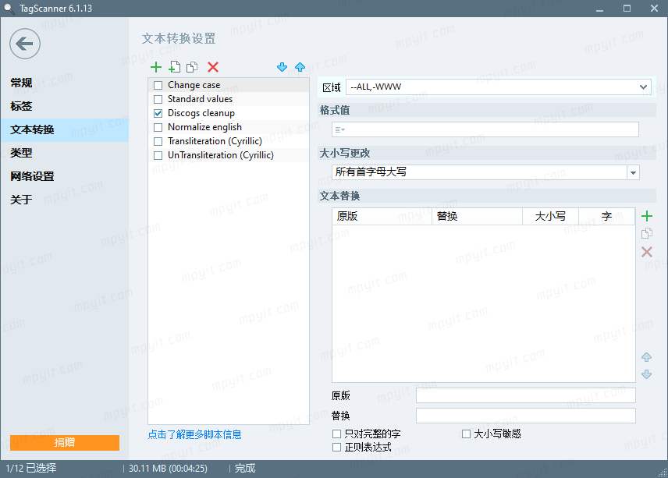Open the 大小写更改 case dropdown
The image size is (668, 478).
coord(634,172)
